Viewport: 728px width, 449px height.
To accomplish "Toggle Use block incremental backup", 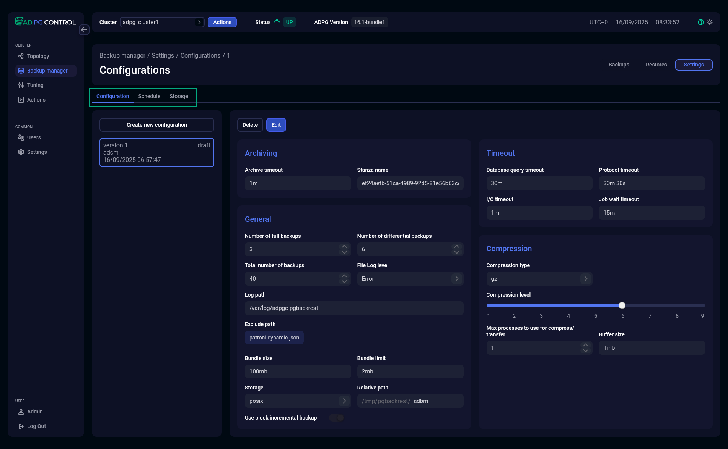I will click(x=336, y=418).
